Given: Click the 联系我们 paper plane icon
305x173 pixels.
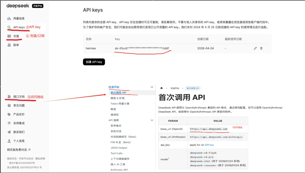Looking at the screenshot, I should tap(9, 132).
